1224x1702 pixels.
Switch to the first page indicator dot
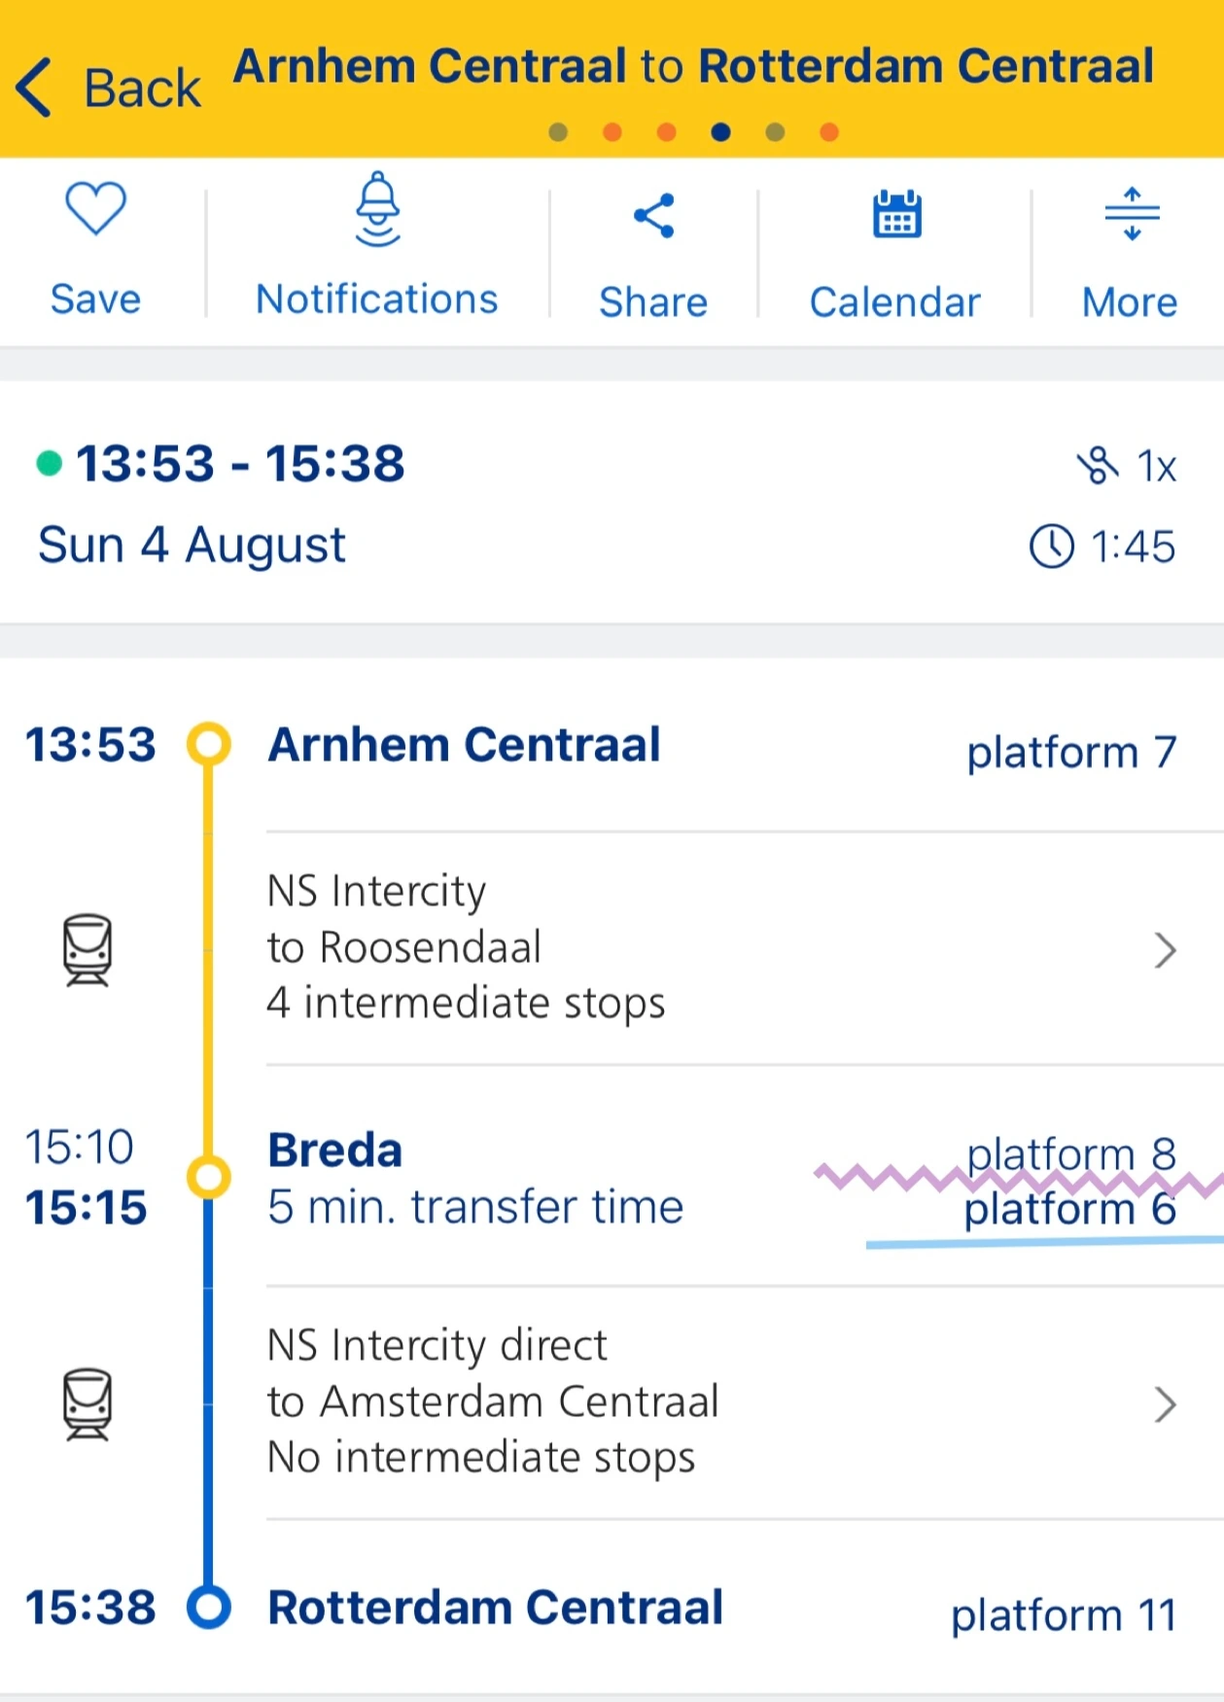558,132
